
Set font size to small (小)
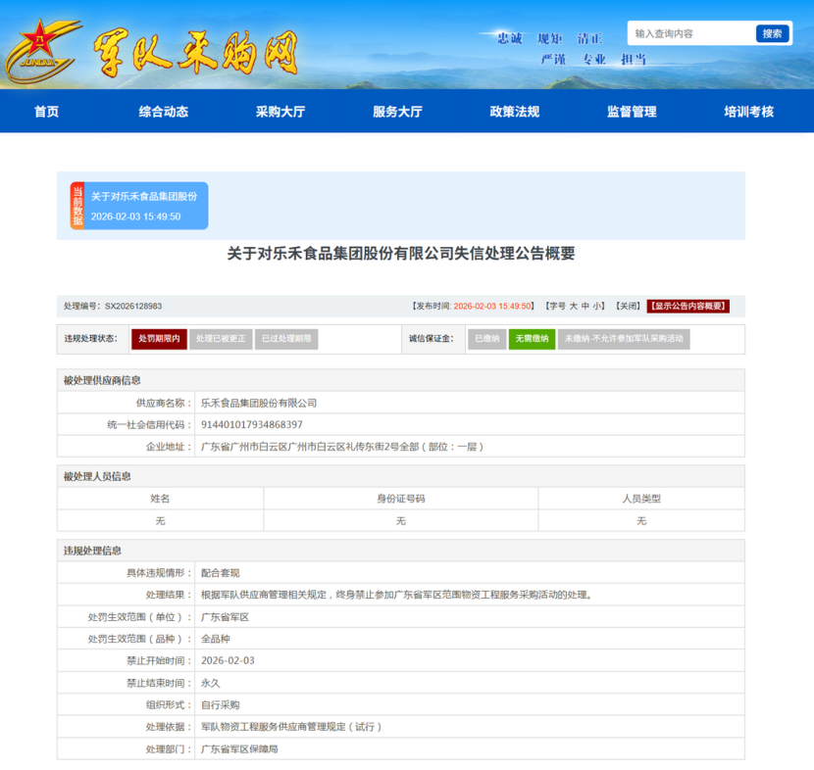click(x=598, y=306)
